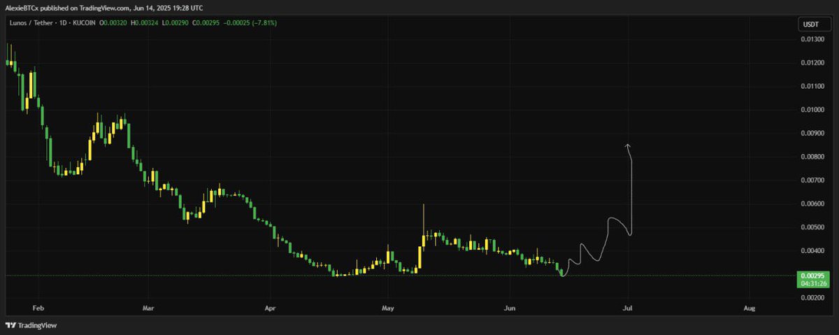Click the close value C0.00295
839x335 pixels.
click(x=206, y=22)
